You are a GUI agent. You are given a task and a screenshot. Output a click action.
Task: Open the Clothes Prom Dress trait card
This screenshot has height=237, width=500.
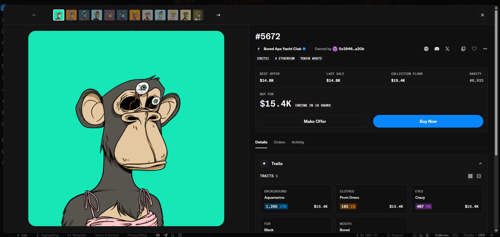pos(371,199)
